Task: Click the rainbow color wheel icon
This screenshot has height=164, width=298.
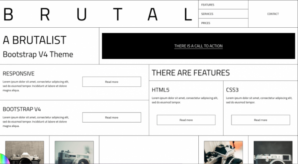Action: 4,159
